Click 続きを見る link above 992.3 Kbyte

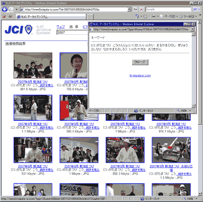tap(138, 170)
